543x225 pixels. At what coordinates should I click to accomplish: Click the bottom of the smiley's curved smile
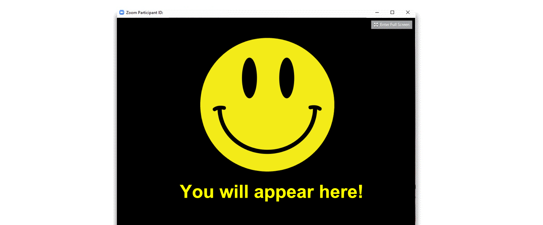(267, 151)
